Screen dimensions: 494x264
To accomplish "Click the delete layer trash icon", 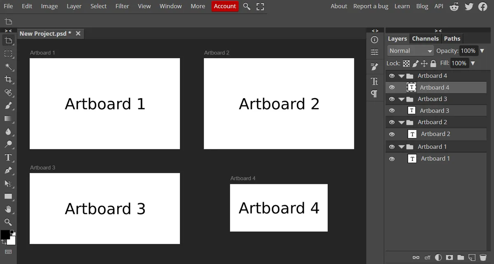I will 483,257.
